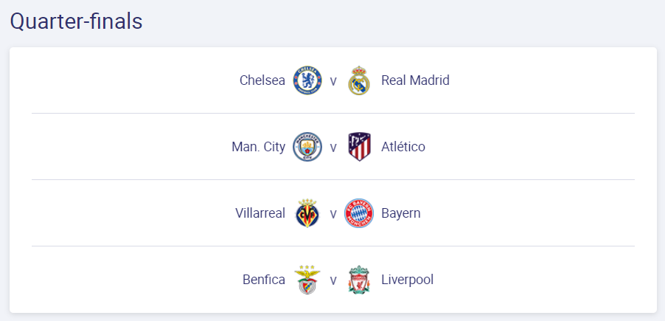Click the 'v' between Chelsea and Real Madrid
665x321 pixels.
click(333, 81)
